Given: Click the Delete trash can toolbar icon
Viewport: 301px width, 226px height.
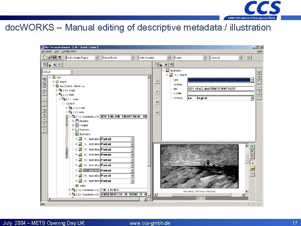Looking at the screenshot, I should pos(59,57).
